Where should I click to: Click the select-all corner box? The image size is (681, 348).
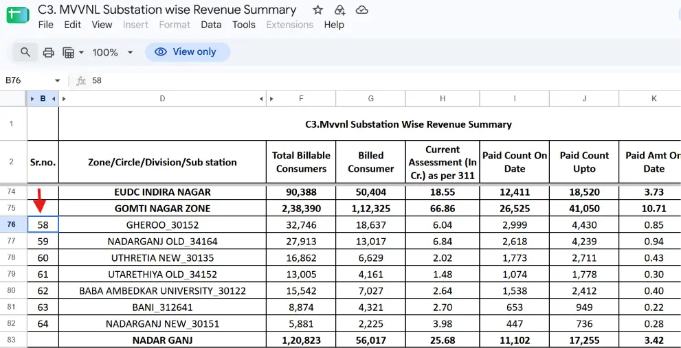14,99
